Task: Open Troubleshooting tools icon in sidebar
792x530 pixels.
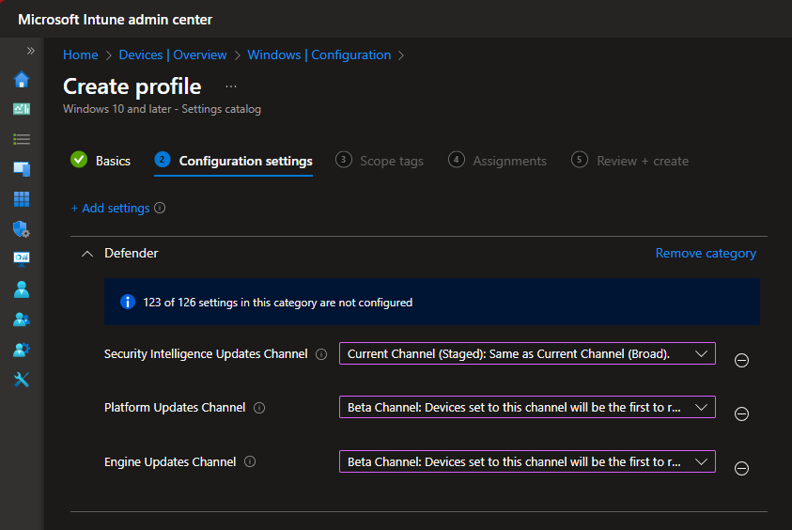Action: [22, 380]
